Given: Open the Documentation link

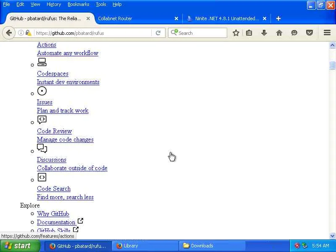Looking at the screenshot, I should pos(56,222).
